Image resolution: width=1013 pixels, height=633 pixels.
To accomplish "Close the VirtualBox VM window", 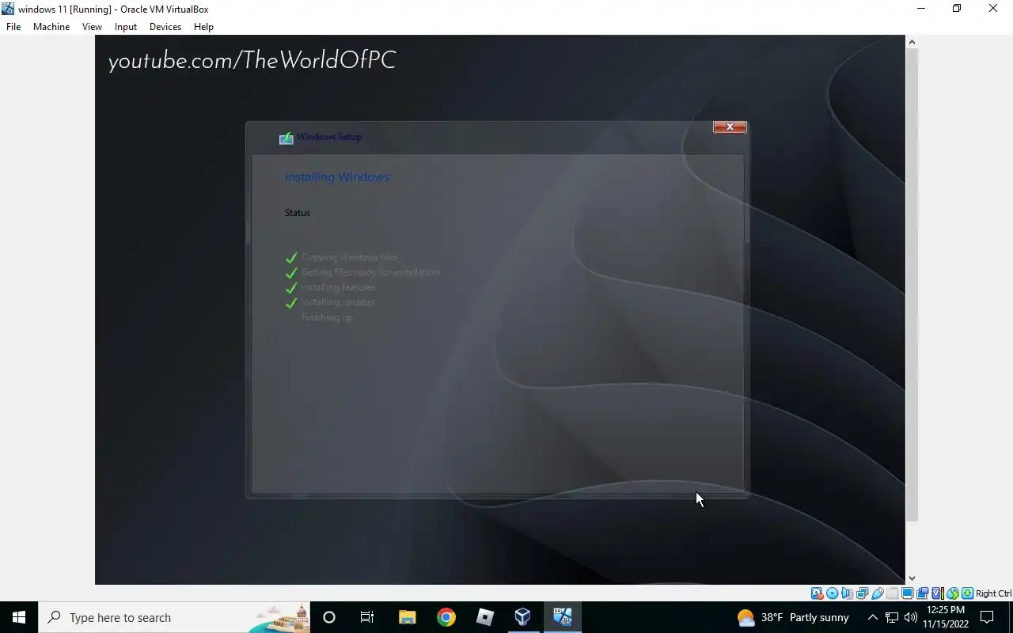I will [993, 9].
